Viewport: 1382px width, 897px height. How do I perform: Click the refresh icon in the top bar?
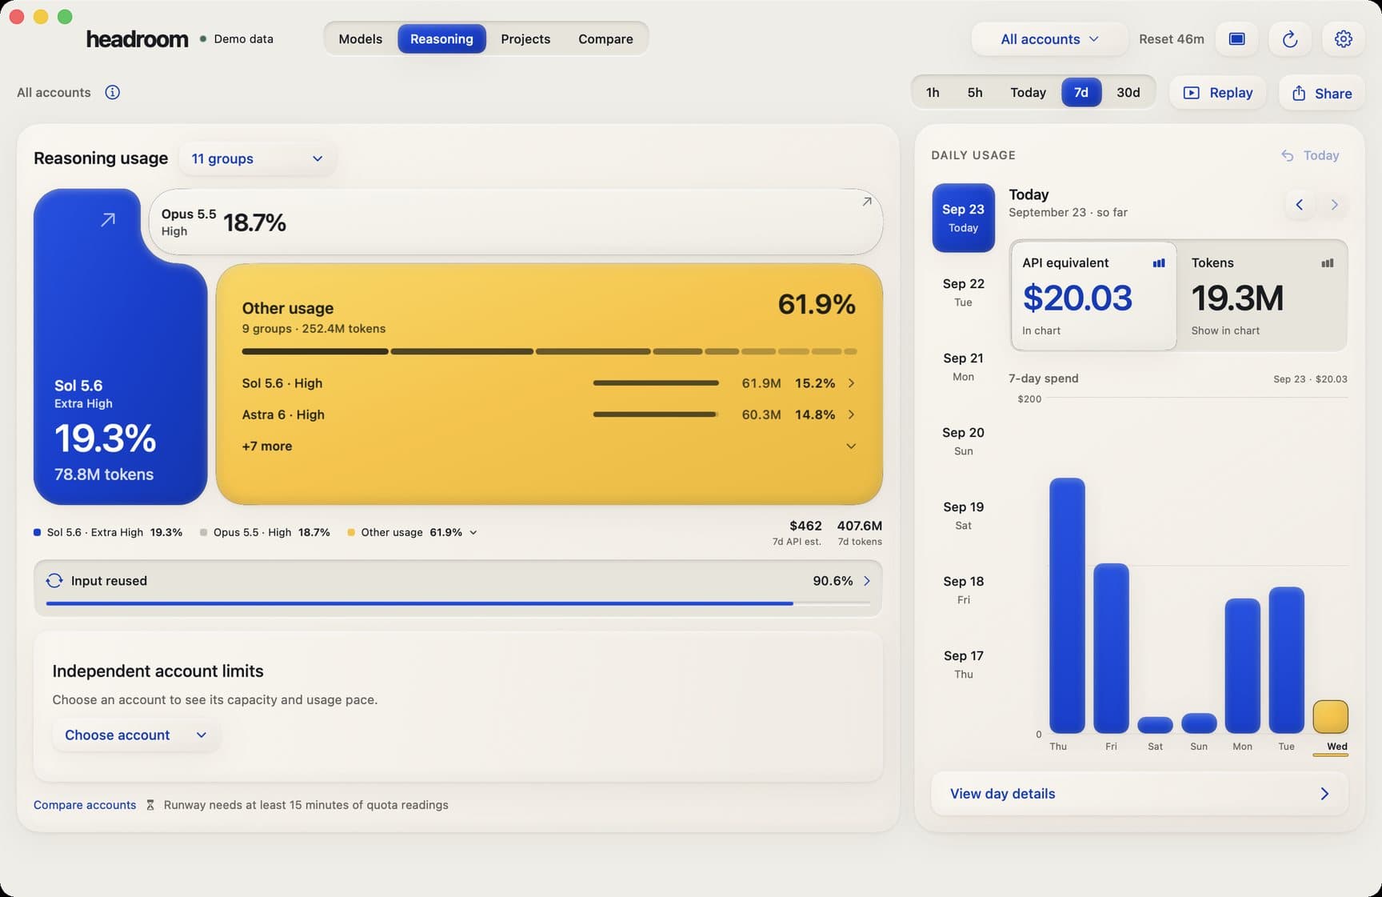click(1289, 38)
